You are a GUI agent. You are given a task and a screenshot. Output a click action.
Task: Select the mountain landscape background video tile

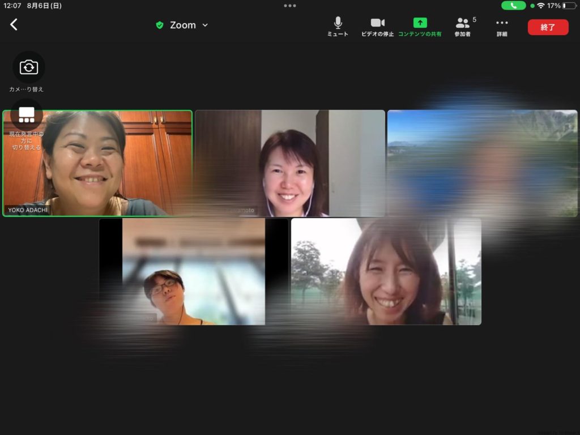click(x=482, y=163)
